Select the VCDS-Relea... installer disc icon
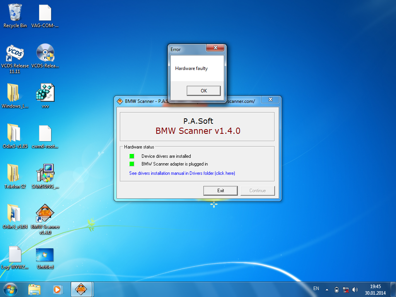The height and width of the screenshot is (297, 396). [x=45, y=56]
